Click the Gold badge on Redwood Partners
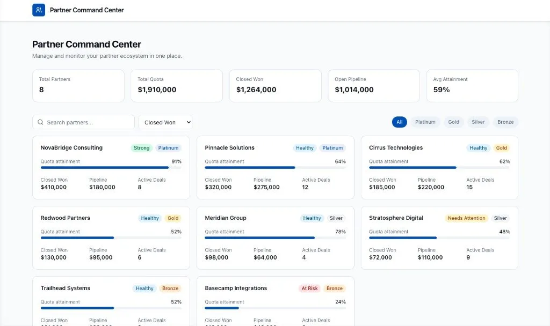Viewport: 550px width, 326px height. click(173, 218)
